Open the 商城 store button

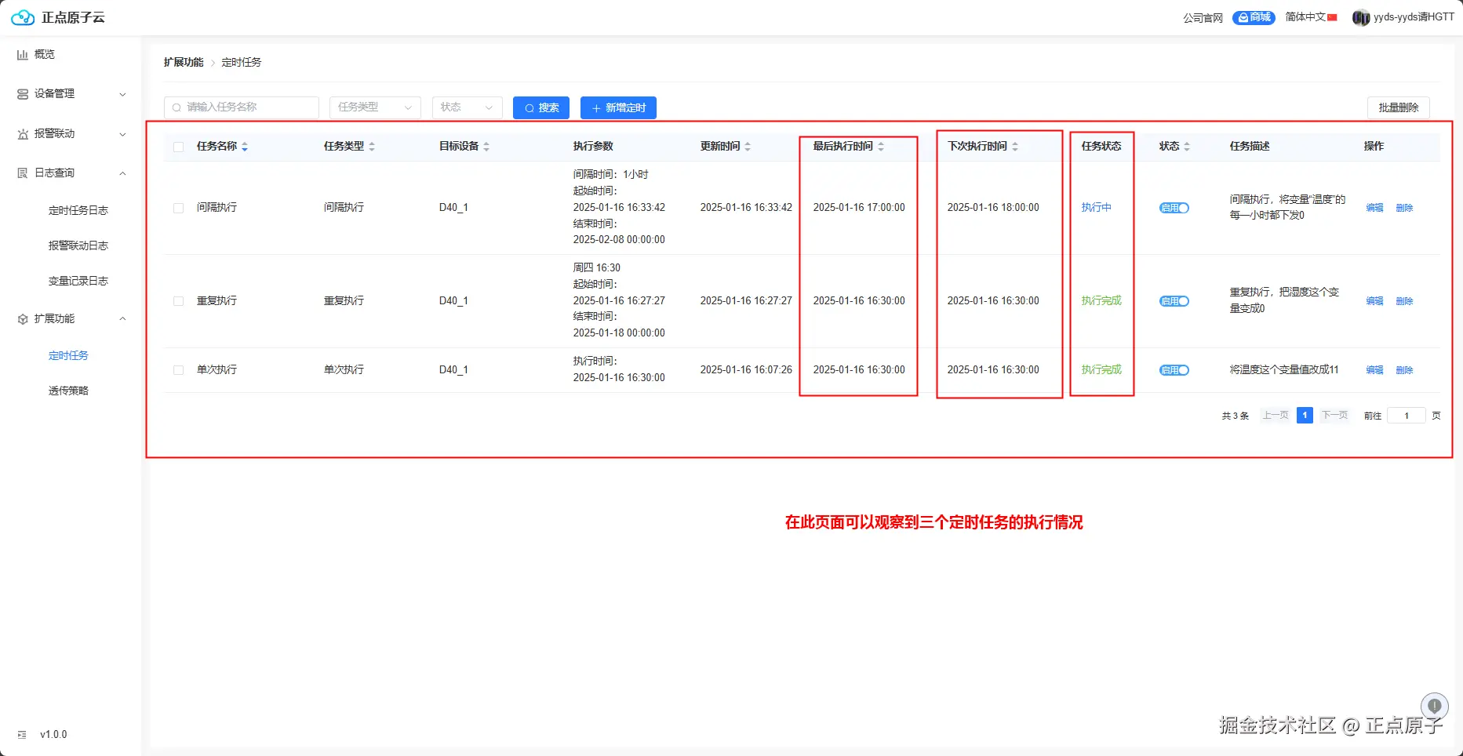click(x=1254, y=17)
